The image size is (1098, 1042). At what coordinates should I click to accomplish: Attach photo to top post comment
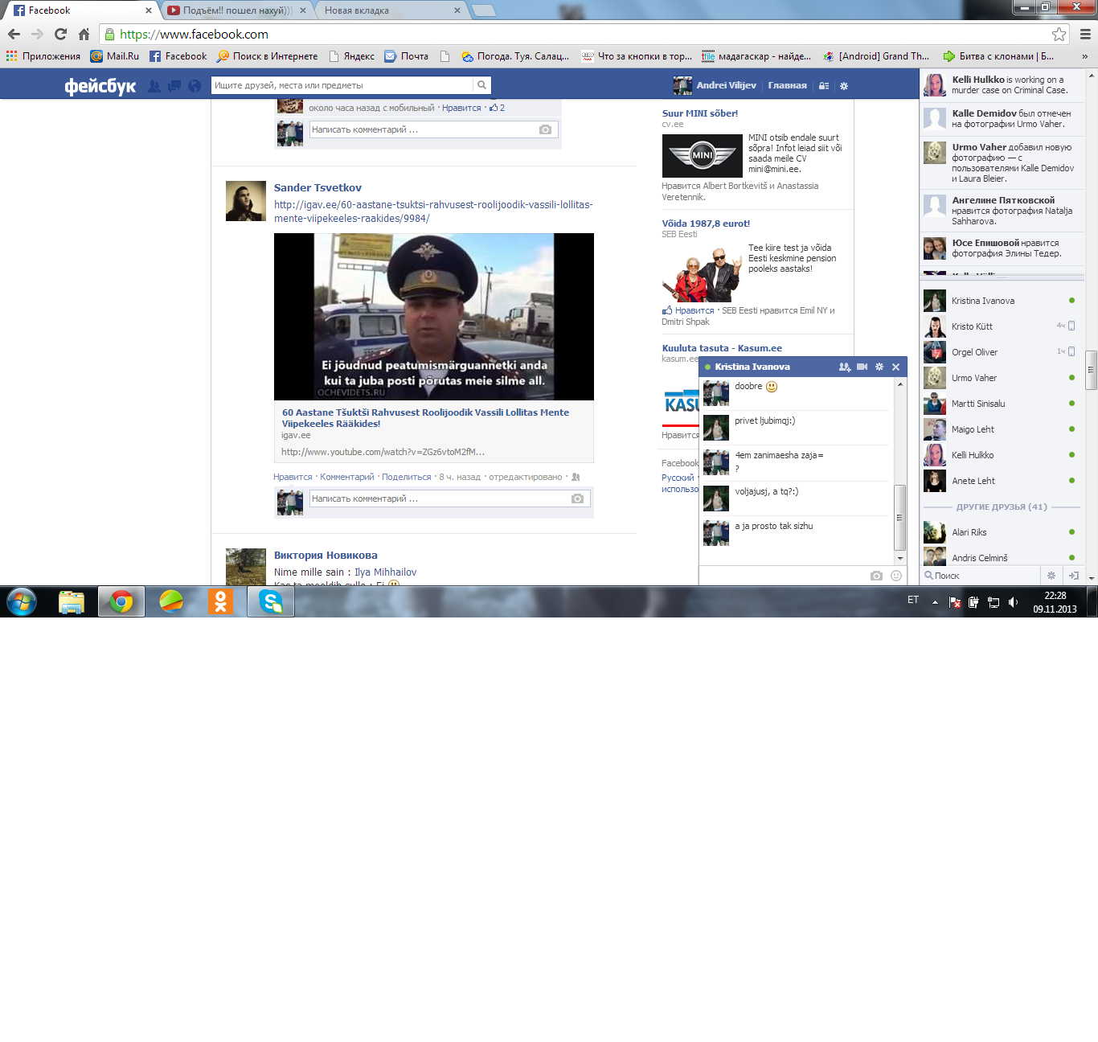pos(545,129)
